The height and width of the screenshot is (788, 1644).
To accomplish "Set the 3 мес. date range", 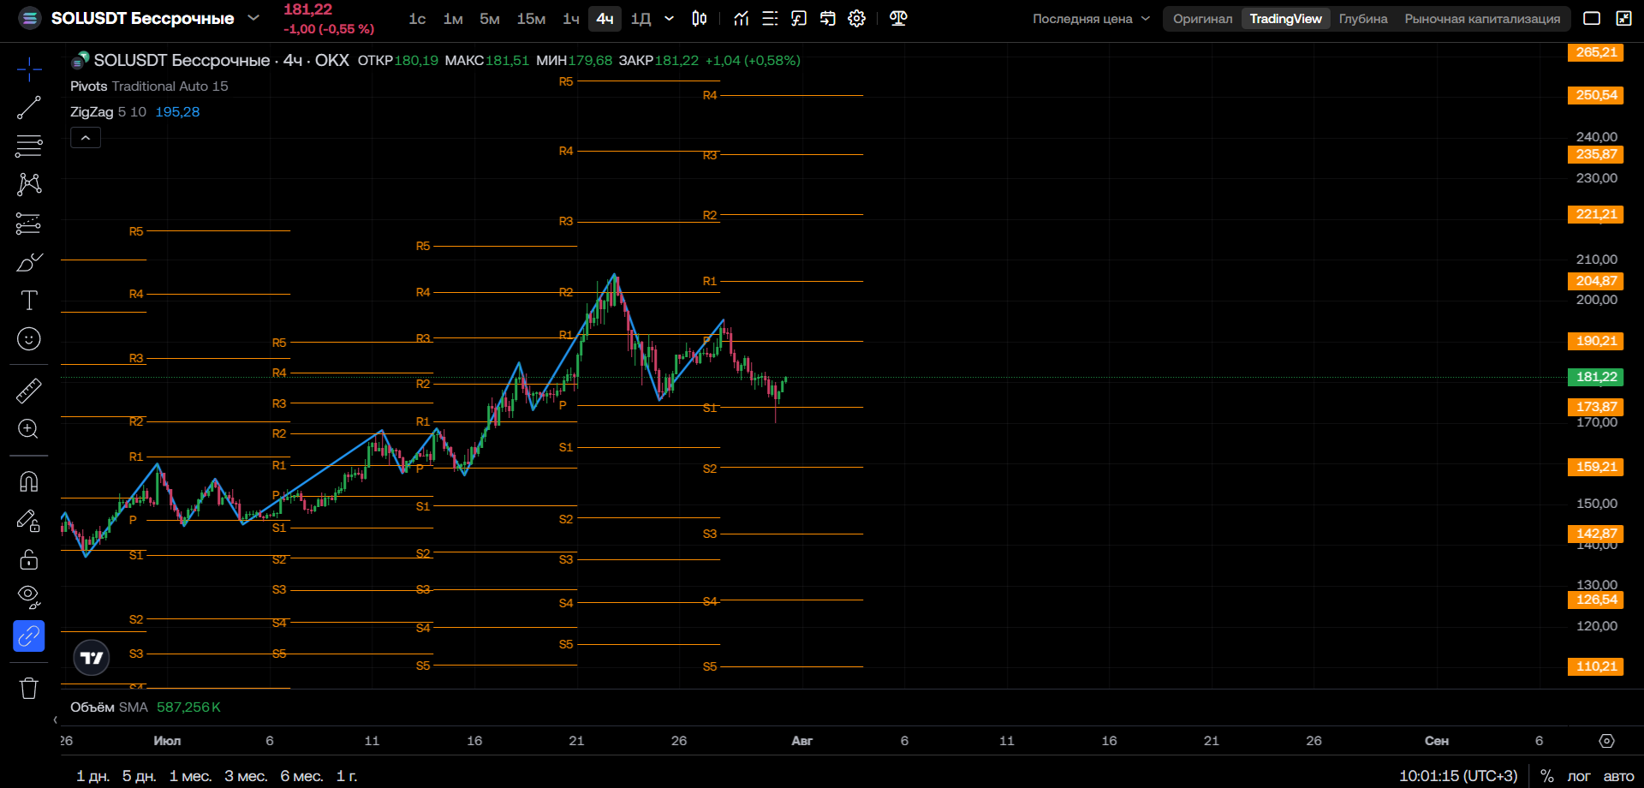I will click(246, 776).
